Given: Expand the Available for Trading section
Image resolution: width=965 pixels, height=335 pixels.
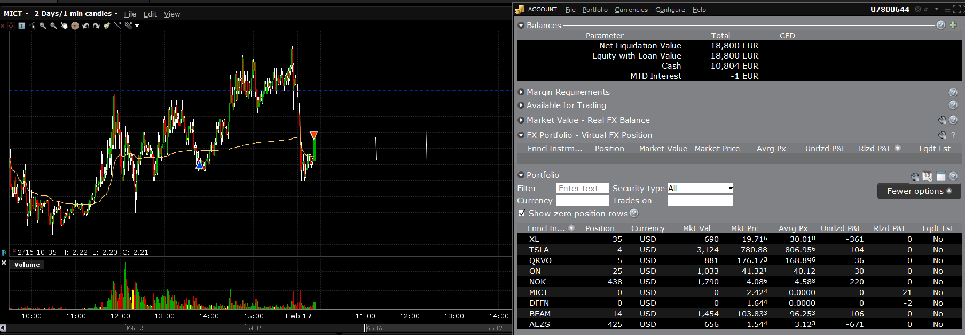Looking at the screenshot, I should [521, 105].
